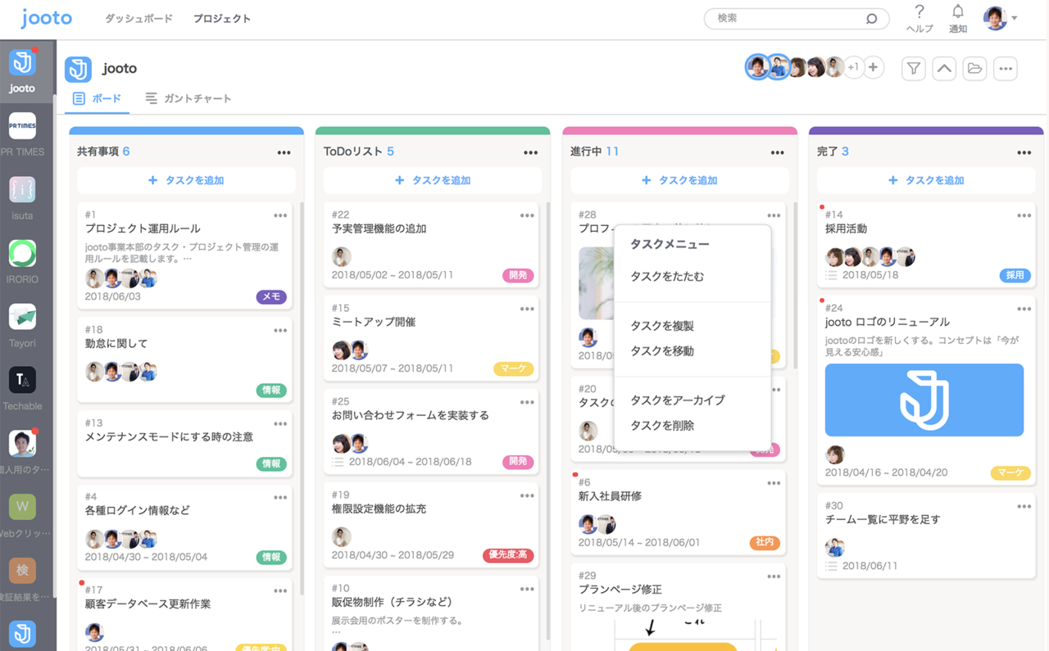The image size is (1049, 651).
Task: Open user account dropdown arrow
Action: [x=1015, y=18]
